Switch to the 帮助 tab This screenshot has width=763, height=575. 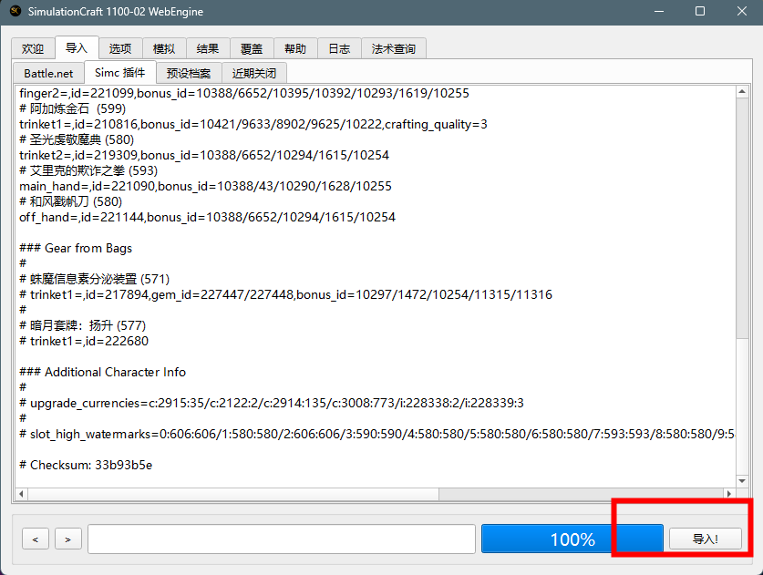tap(295, 48)
